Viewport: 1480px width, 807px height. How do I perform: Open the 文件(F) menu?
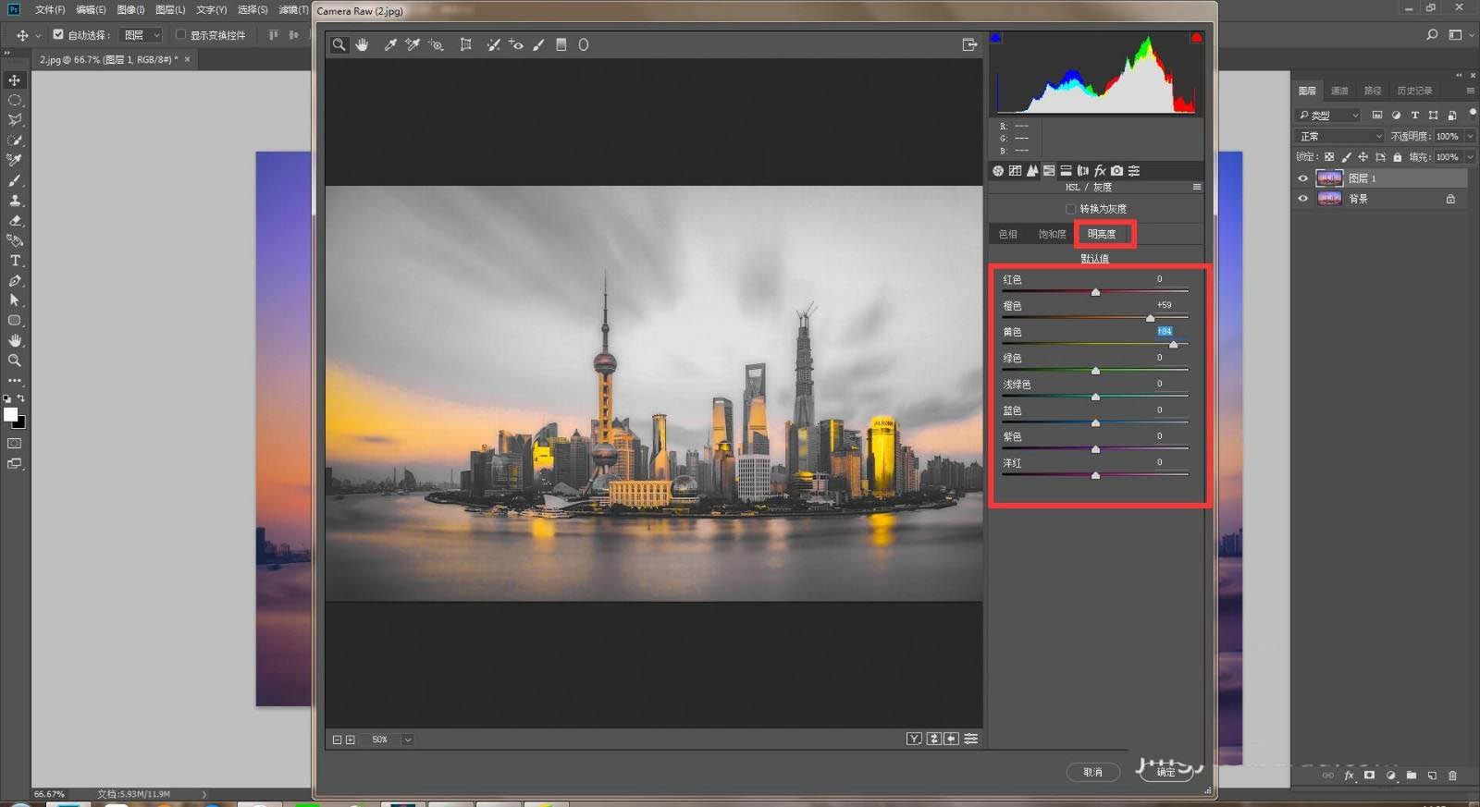pyautogui.click(x=50, y=10)
